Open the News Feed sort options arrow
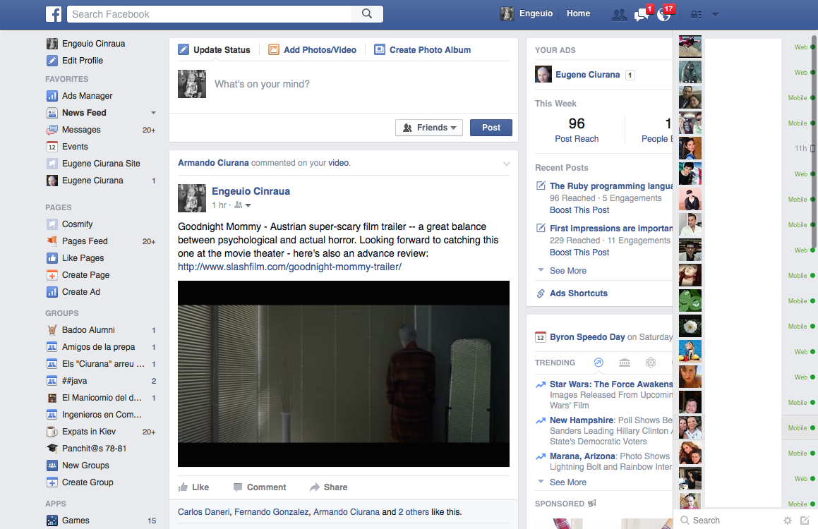This screenshot has width=818, height=529. point(153,113)
